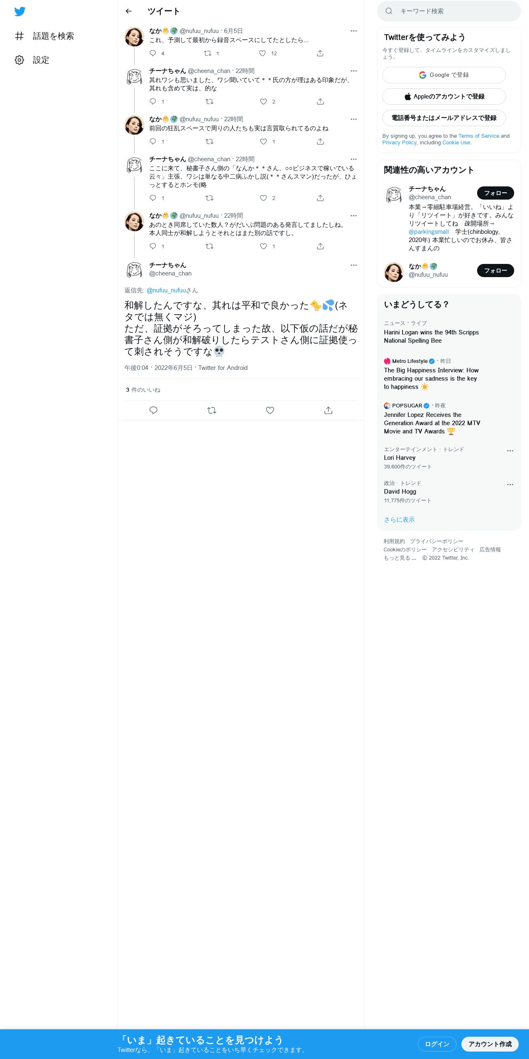The height and width of the screenshot is (1059, 529).
Task: Share the main tweet via the share icon
Action: [328, 410]
